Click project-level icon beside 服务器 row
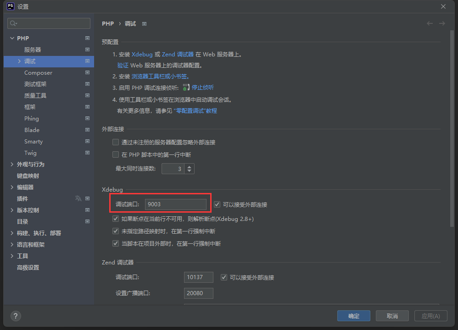The width and height of the screenshot is (458, 330). (x=87, y=49)
